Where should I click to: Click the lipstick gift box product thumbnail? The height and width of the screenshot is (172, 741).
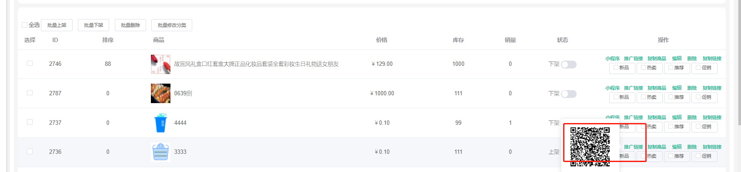click(160, 64)
